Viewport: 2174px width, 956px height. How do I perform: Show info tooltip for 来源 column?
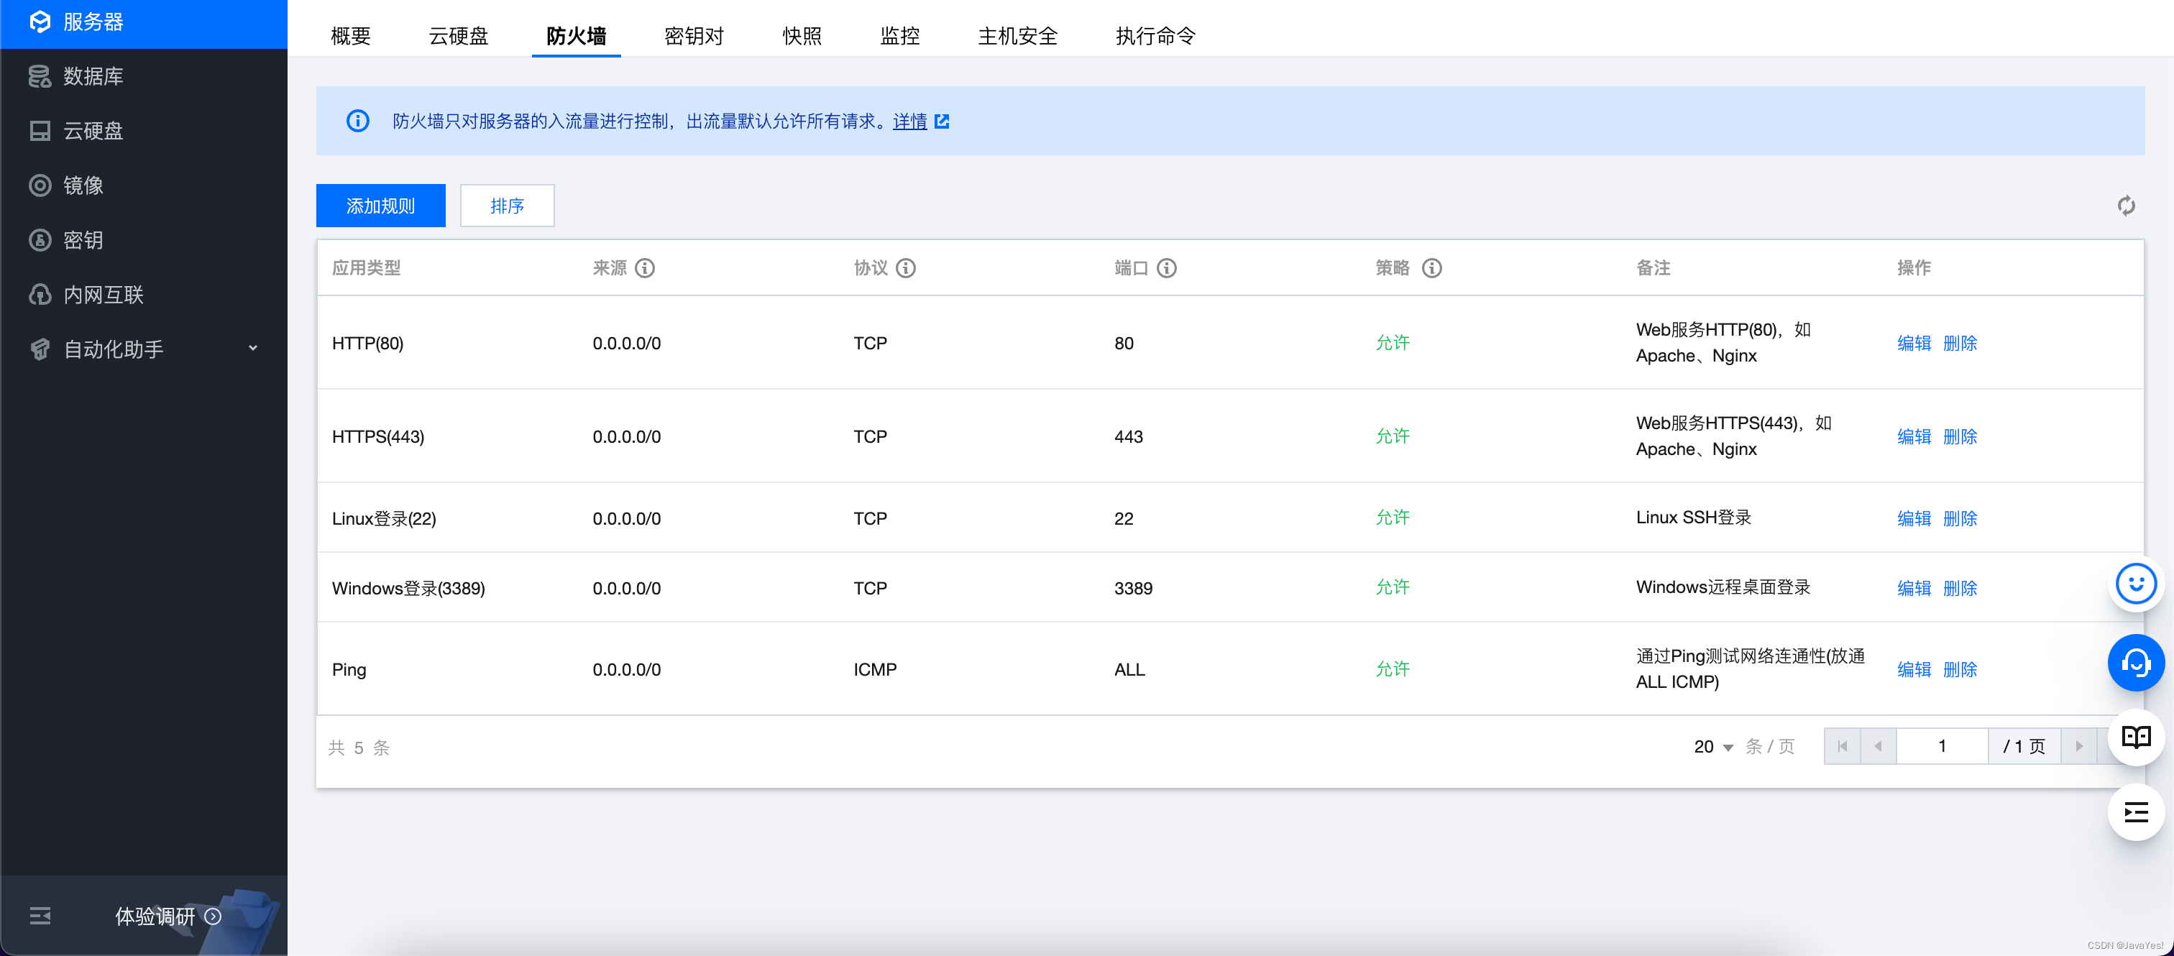point(645,268)
